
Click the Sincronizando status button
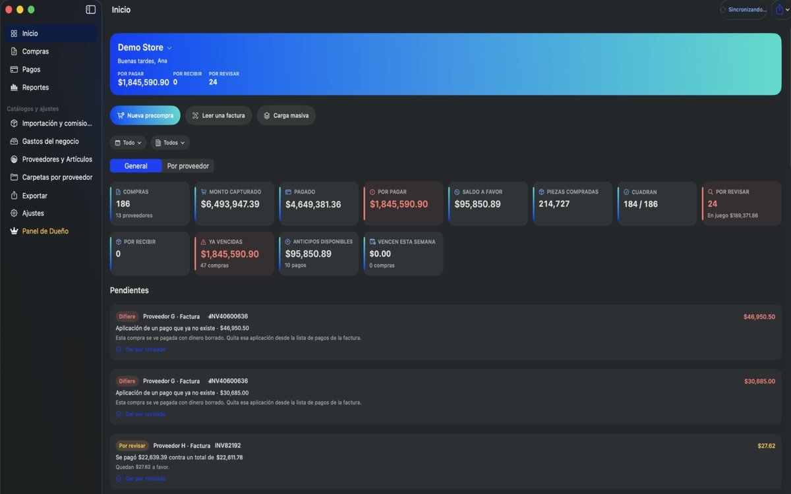click(x=744, y=10)
